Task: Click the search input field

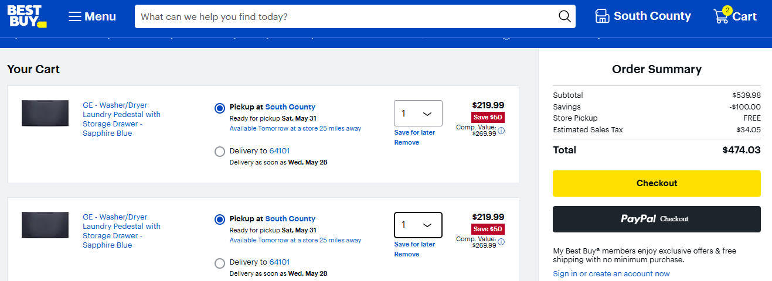Action: 346,16
